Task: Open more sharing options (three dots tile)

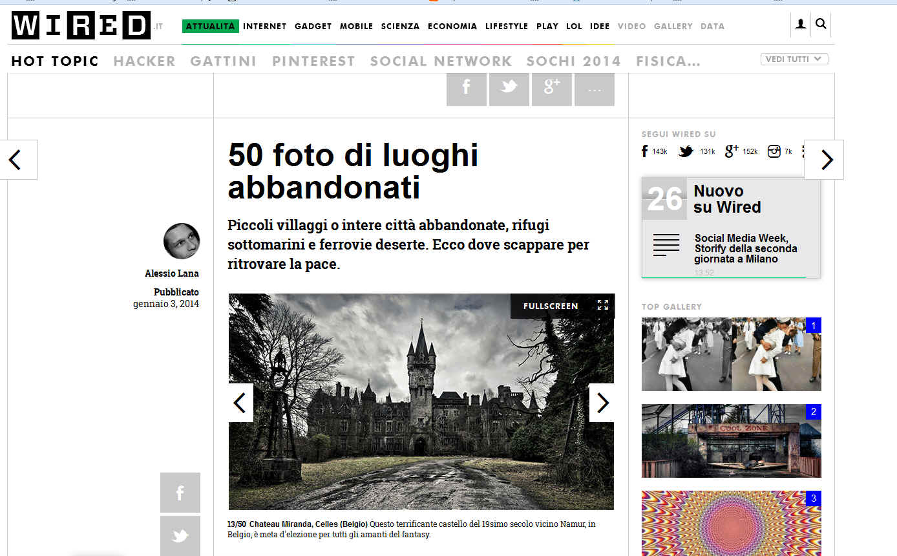Action: 595,89
